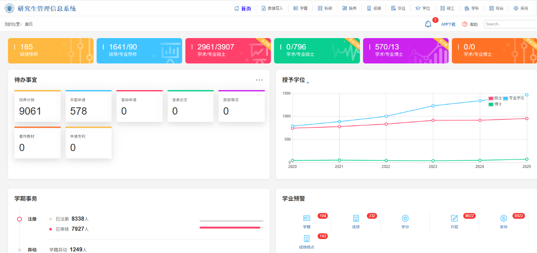The width and height of the screenshot is (537, 253).
Task: Expand the 待办事宜 three-dot menu
Action: pyautogui.click(x=259, y=80)
